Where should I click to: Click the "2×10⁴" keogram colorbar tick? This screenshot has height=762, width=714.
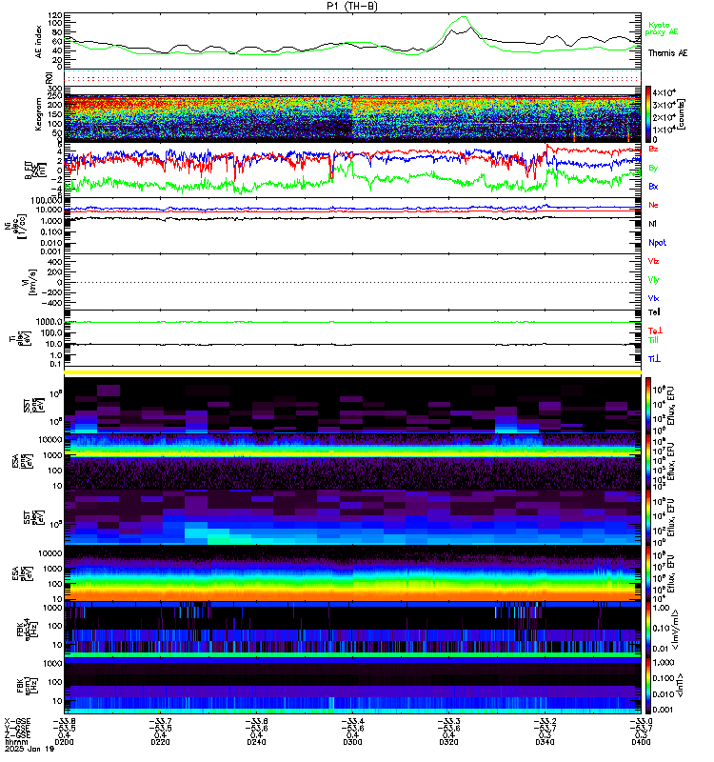pos(664,117)
